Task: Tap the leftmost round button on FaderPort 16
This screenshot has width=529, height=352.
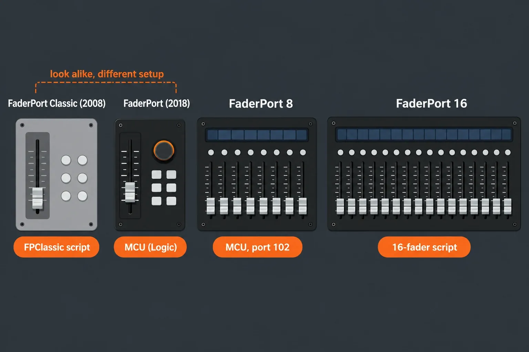Action: [341, 152]
